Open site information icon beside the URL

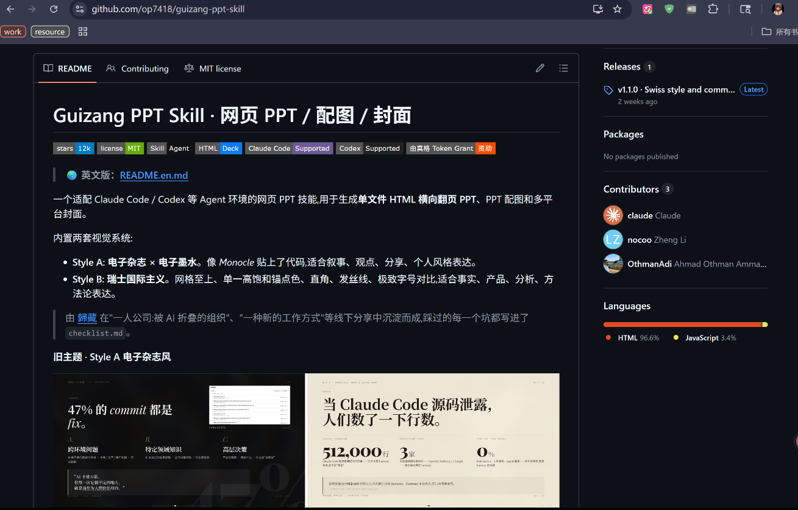pos(79,9)
